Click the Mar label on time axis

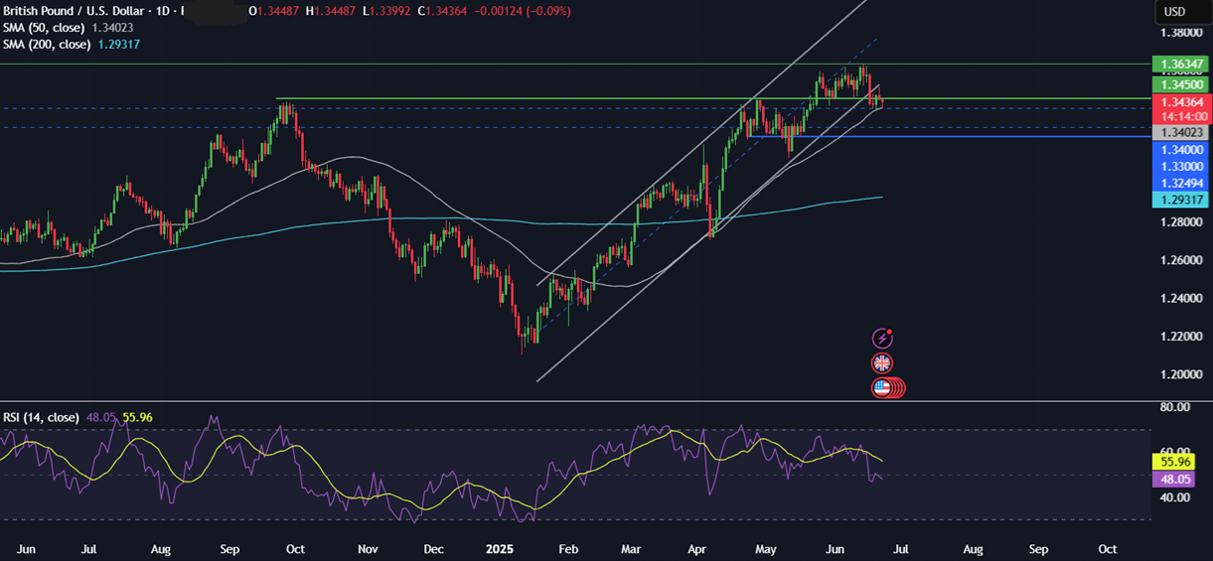click(632, 548)
